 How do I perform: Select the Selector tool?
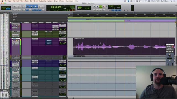coord(32,7)
